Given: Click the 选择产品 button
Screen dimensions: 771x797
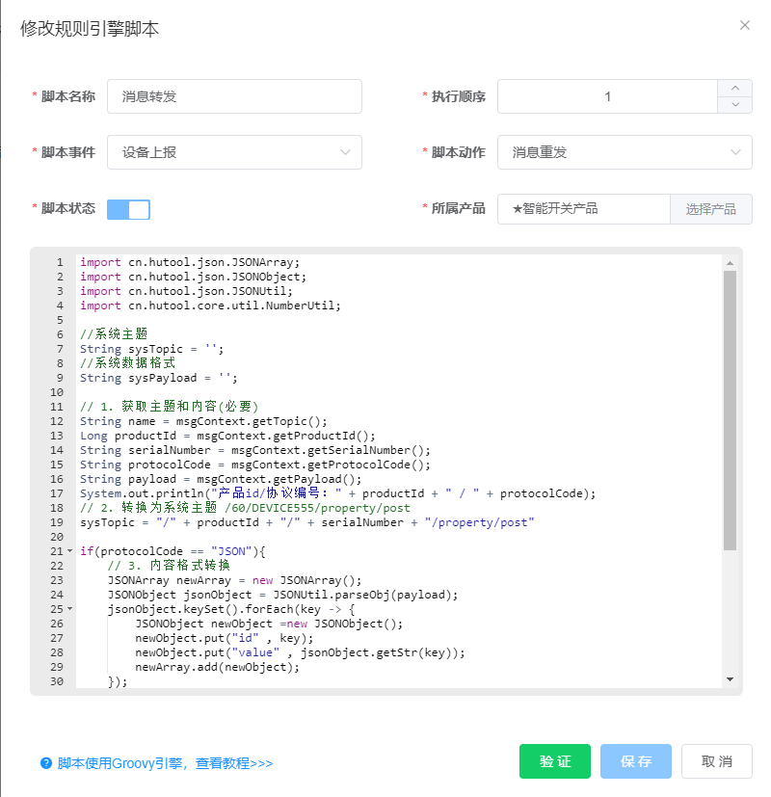Looking at the screenshot, I should 711,209.
